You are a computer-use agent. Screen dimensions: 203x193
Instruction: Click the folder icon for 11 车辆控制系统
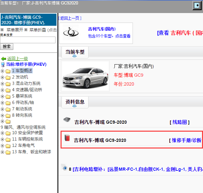8,140
